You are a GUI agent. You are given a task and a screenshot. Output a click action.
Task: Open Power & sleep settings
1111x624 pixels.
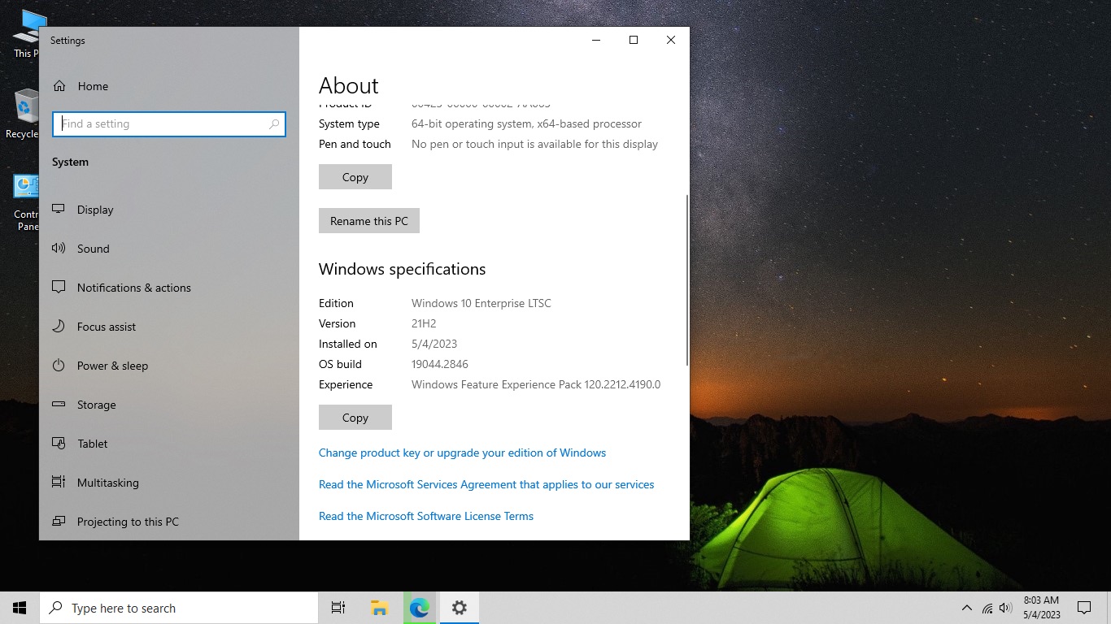click(x=169, y=366)
